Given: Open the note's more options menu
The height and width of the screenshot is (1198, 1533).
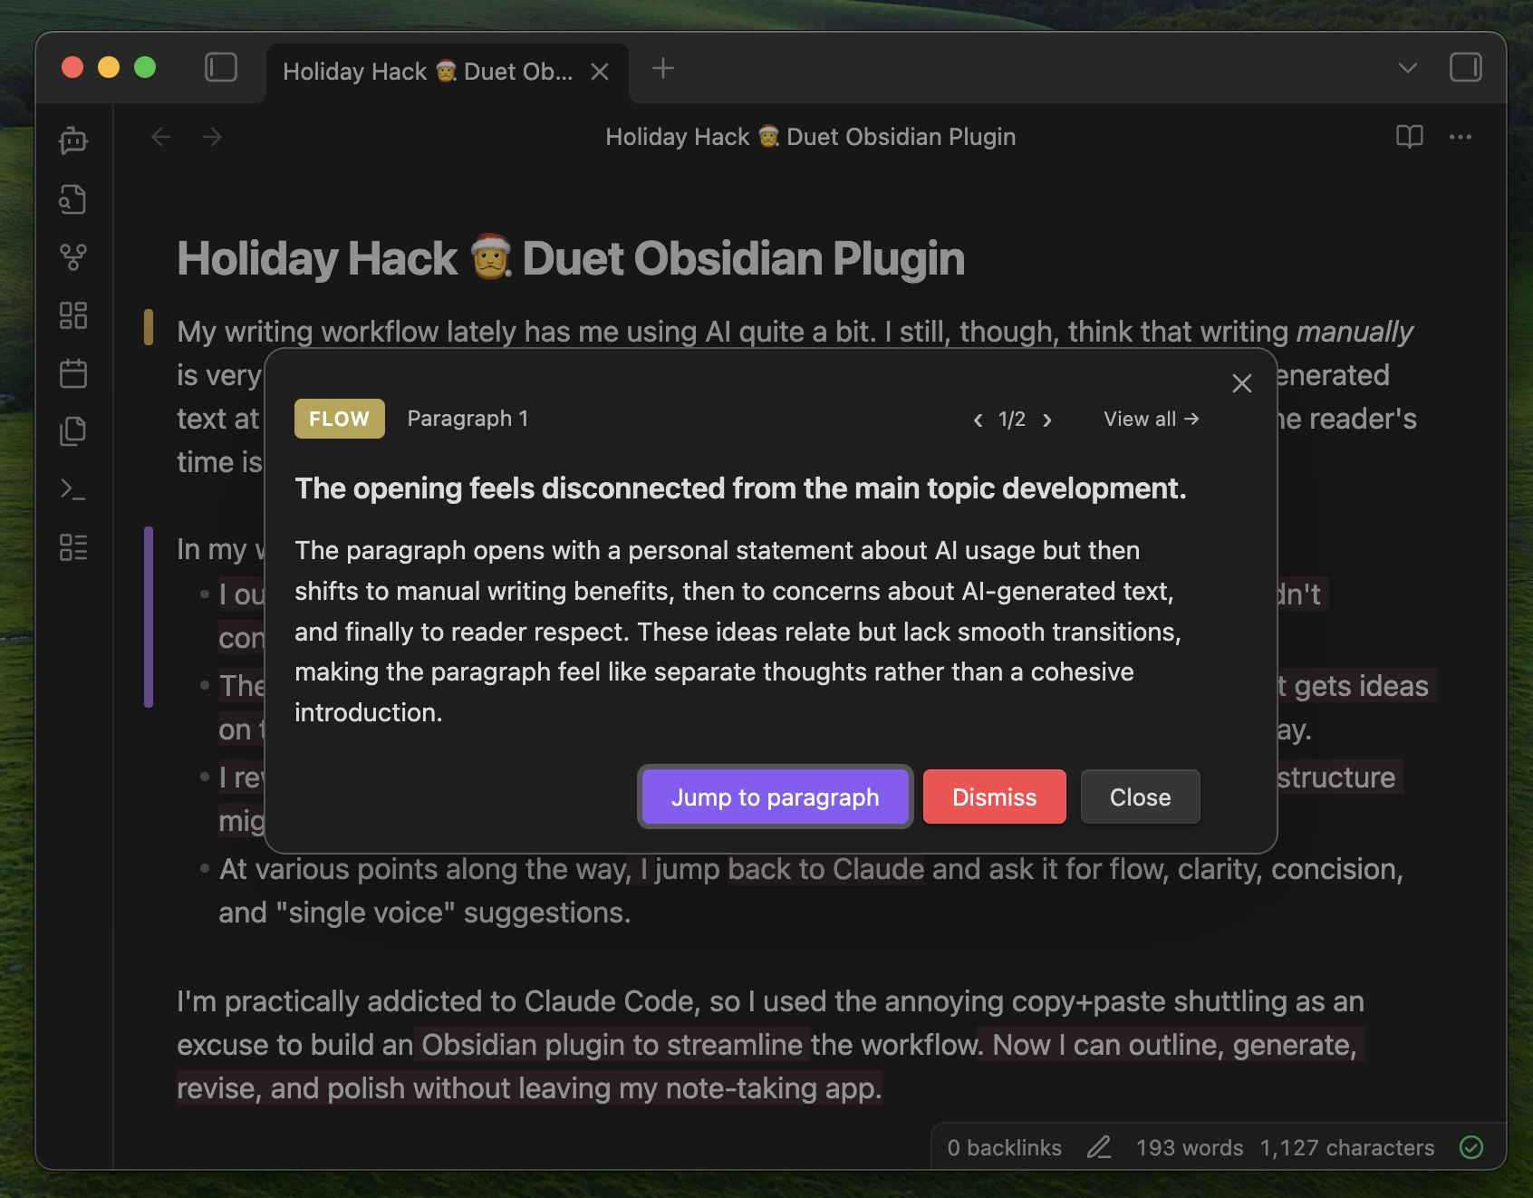Looking at the screenshot, I should click(x=1460, y=137).
